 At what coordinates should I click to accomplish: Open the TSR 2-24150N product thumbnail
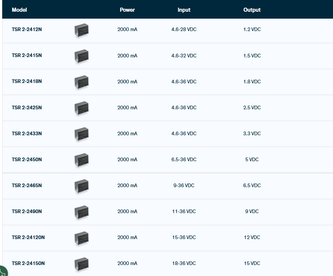pos(81,264)
